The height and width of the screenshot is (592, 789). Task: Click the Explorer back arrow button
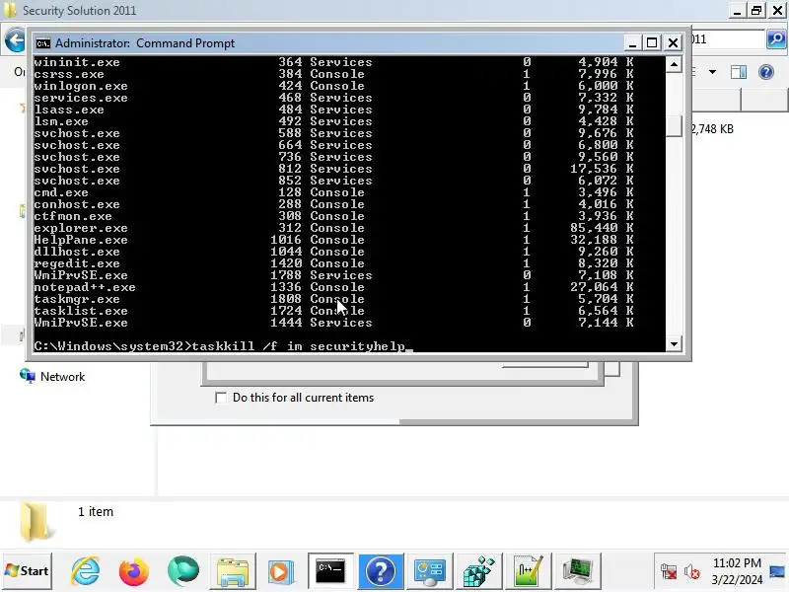(15, 39)
